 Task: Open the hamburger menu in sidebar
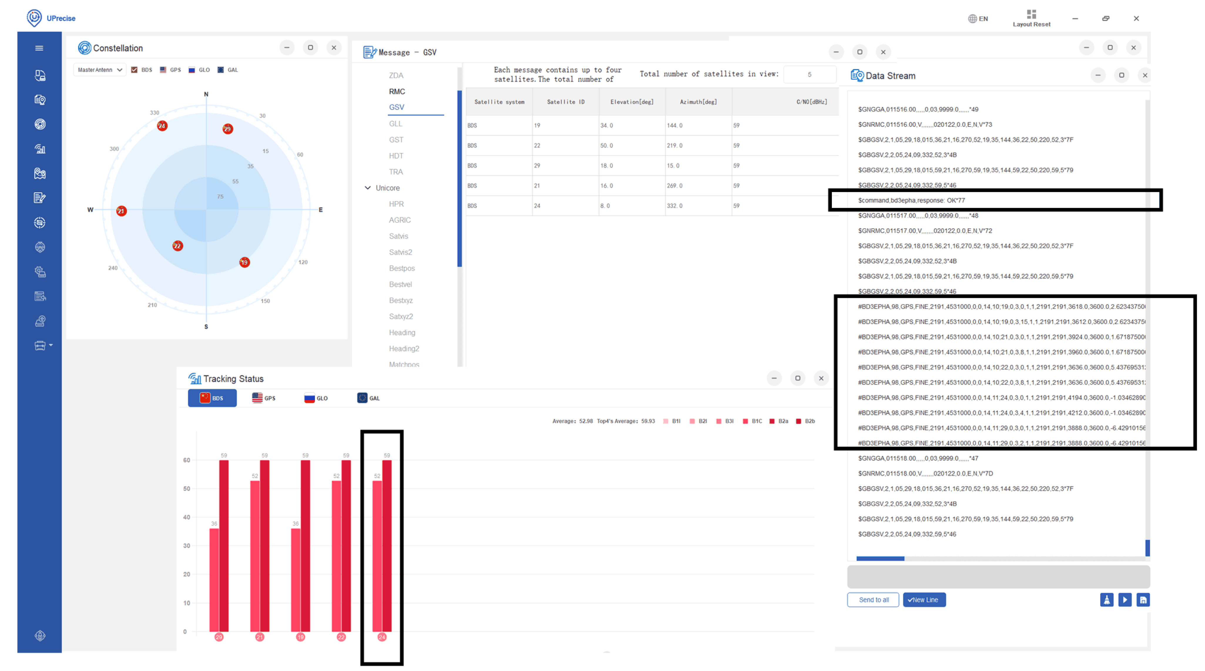click(39, 48)
